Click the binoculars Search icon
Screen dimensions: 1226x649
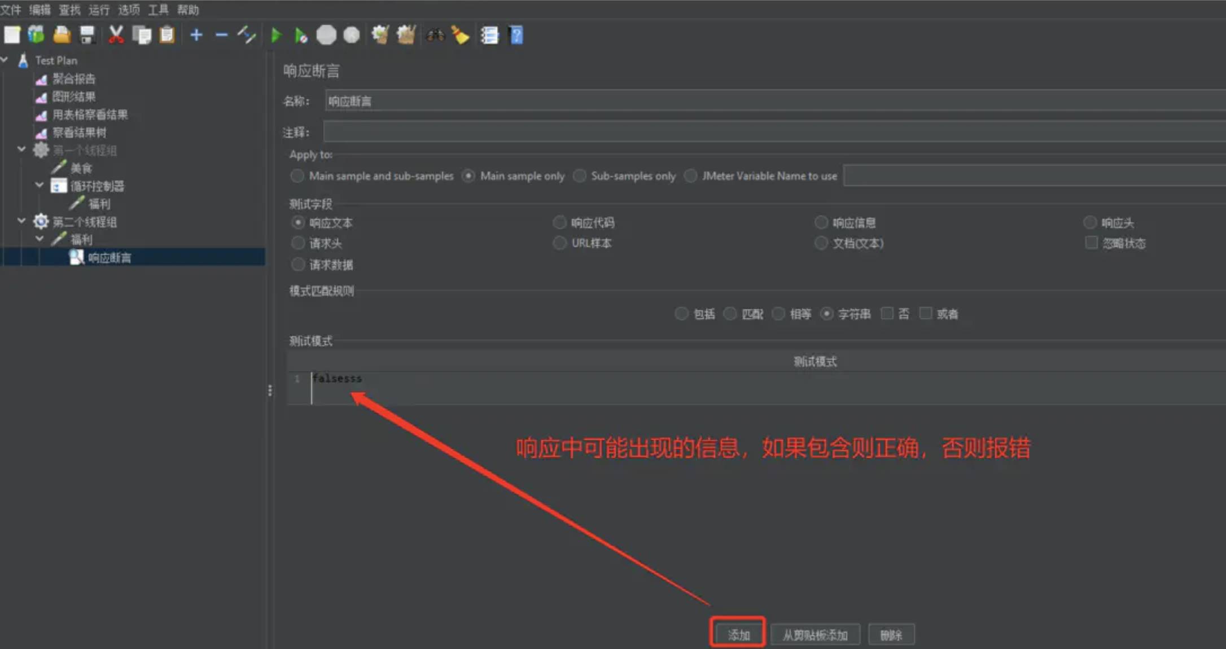pyautogui.click(x=435, y=36)
